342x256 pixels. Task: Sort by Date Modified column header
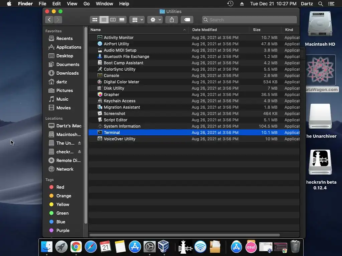[219, 30]
